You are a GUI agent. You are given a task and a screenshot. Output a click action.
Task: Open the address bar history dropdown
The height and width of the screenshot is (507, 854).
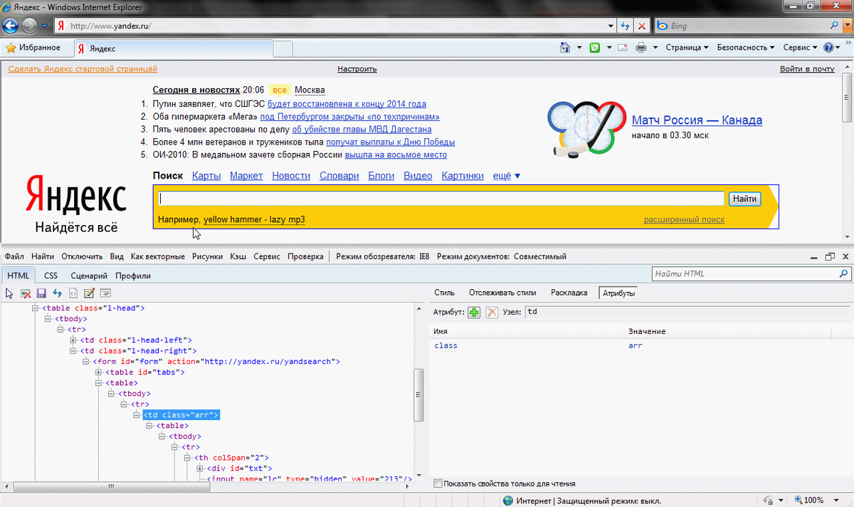pyautogui.click(x=611, y=25)
